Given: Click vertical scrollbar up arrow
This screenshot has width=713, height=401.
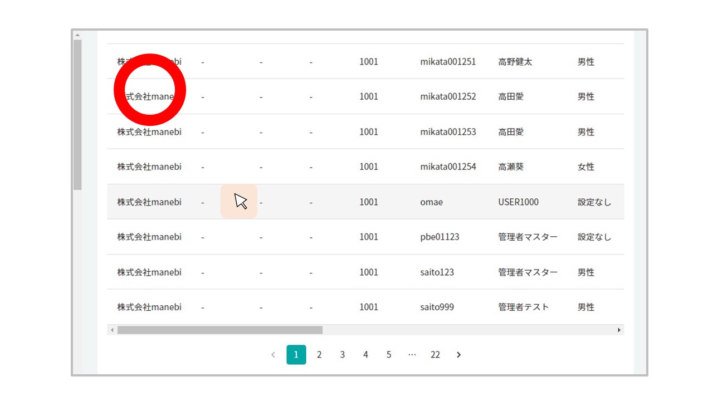Looking at the screenshot, I should point(77,35).
